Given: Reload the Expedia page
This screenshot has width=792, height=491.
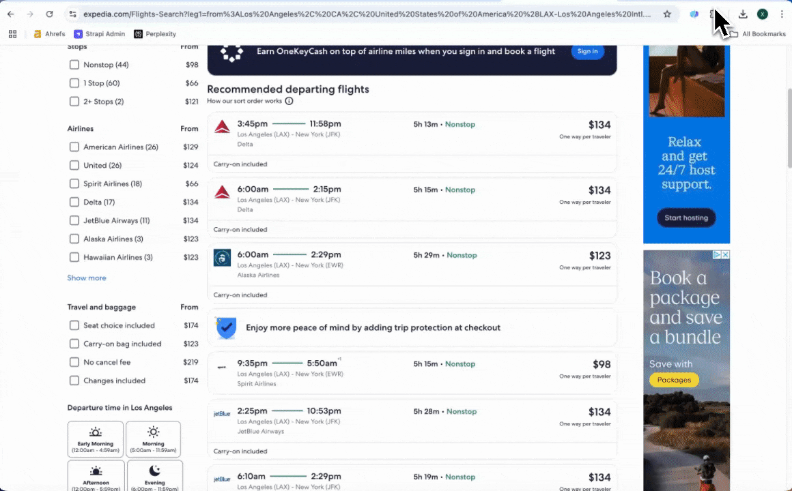Looking at the screenshot, I should [49, 14].
